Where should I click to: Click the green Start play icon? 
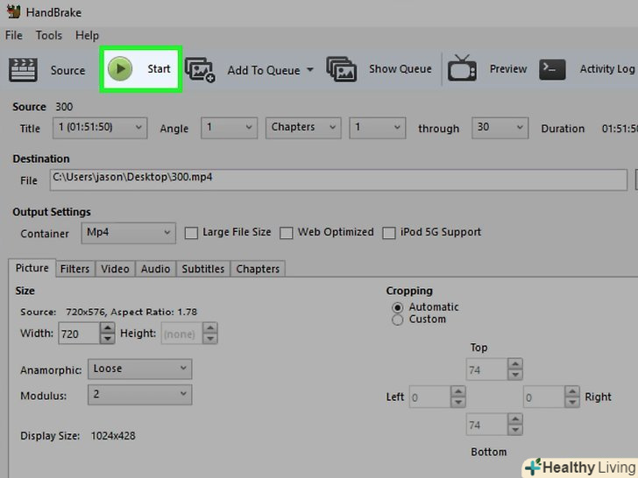(119, 68)
